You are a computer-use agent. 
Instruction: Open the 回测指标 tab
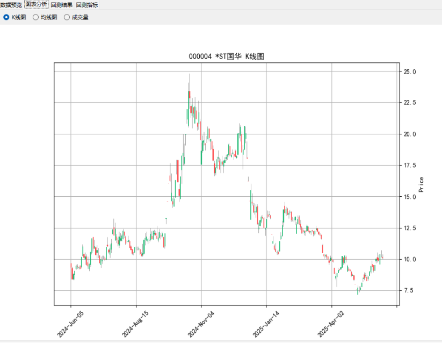point(87,5)
